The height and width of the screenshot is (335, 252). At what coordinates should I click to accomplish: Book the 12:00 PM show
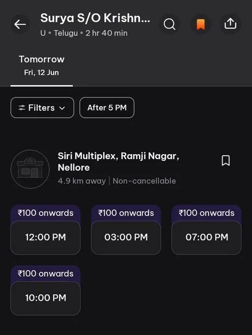pos(45,237)
